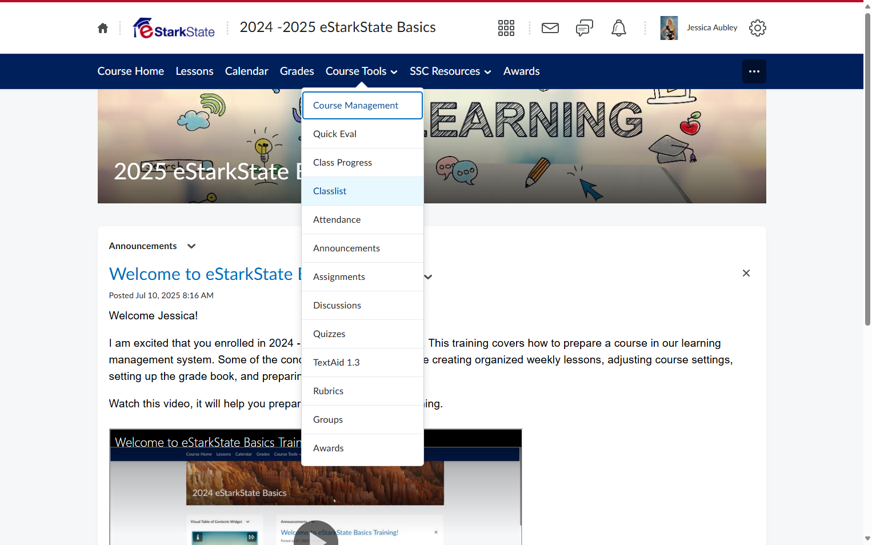
Task: Select Awards at the dropdown bottom
Action: point(362,448)
